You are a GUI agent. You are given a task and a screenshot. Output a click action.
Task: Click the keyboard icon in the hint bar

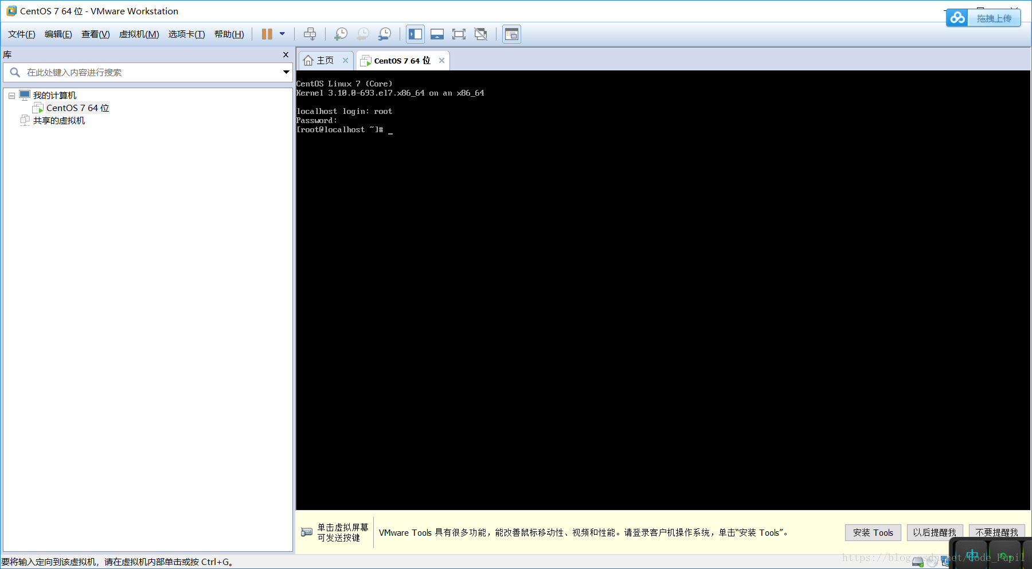[x=307, y=532]
